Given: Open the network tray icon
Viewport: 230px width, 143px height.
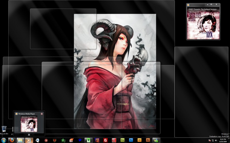Looking at the screenshot, I should (x=213, y=140).
